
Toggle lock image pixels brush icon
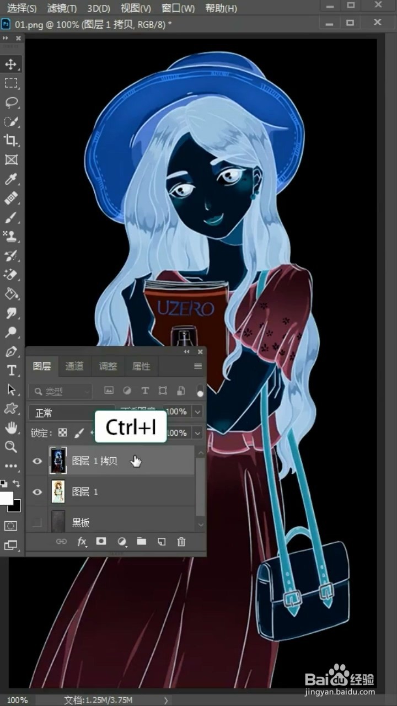79,433
